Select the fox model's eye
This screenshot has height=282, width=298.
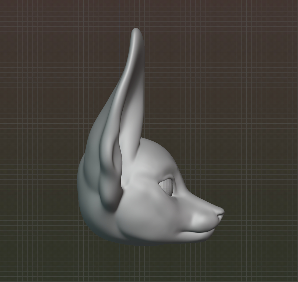pos(167,186)
